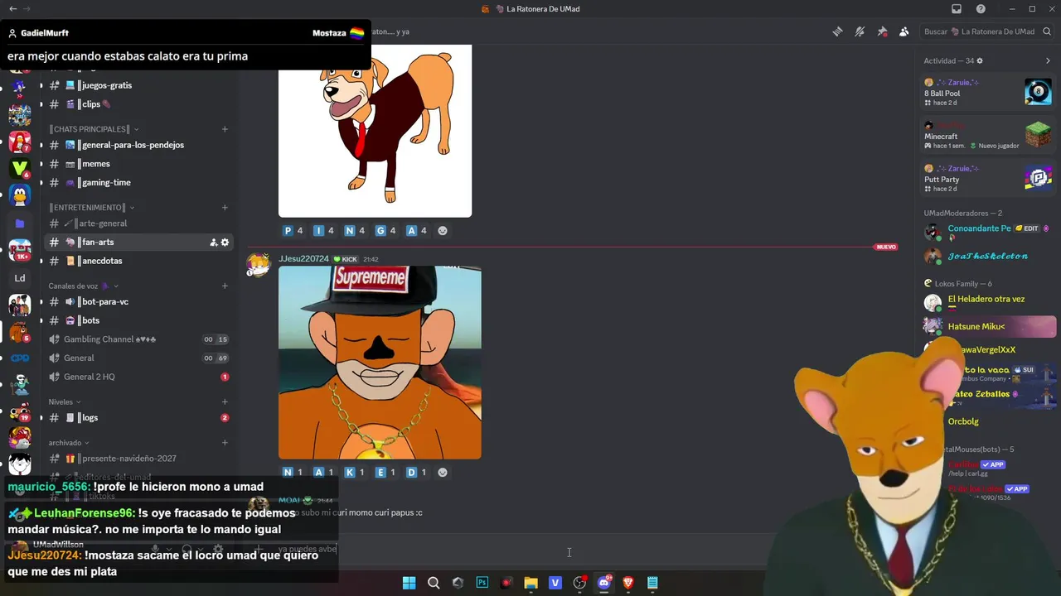Toggle the member list icon
This screenshot has width=1061, height=596.
click(x=904, y=31)
